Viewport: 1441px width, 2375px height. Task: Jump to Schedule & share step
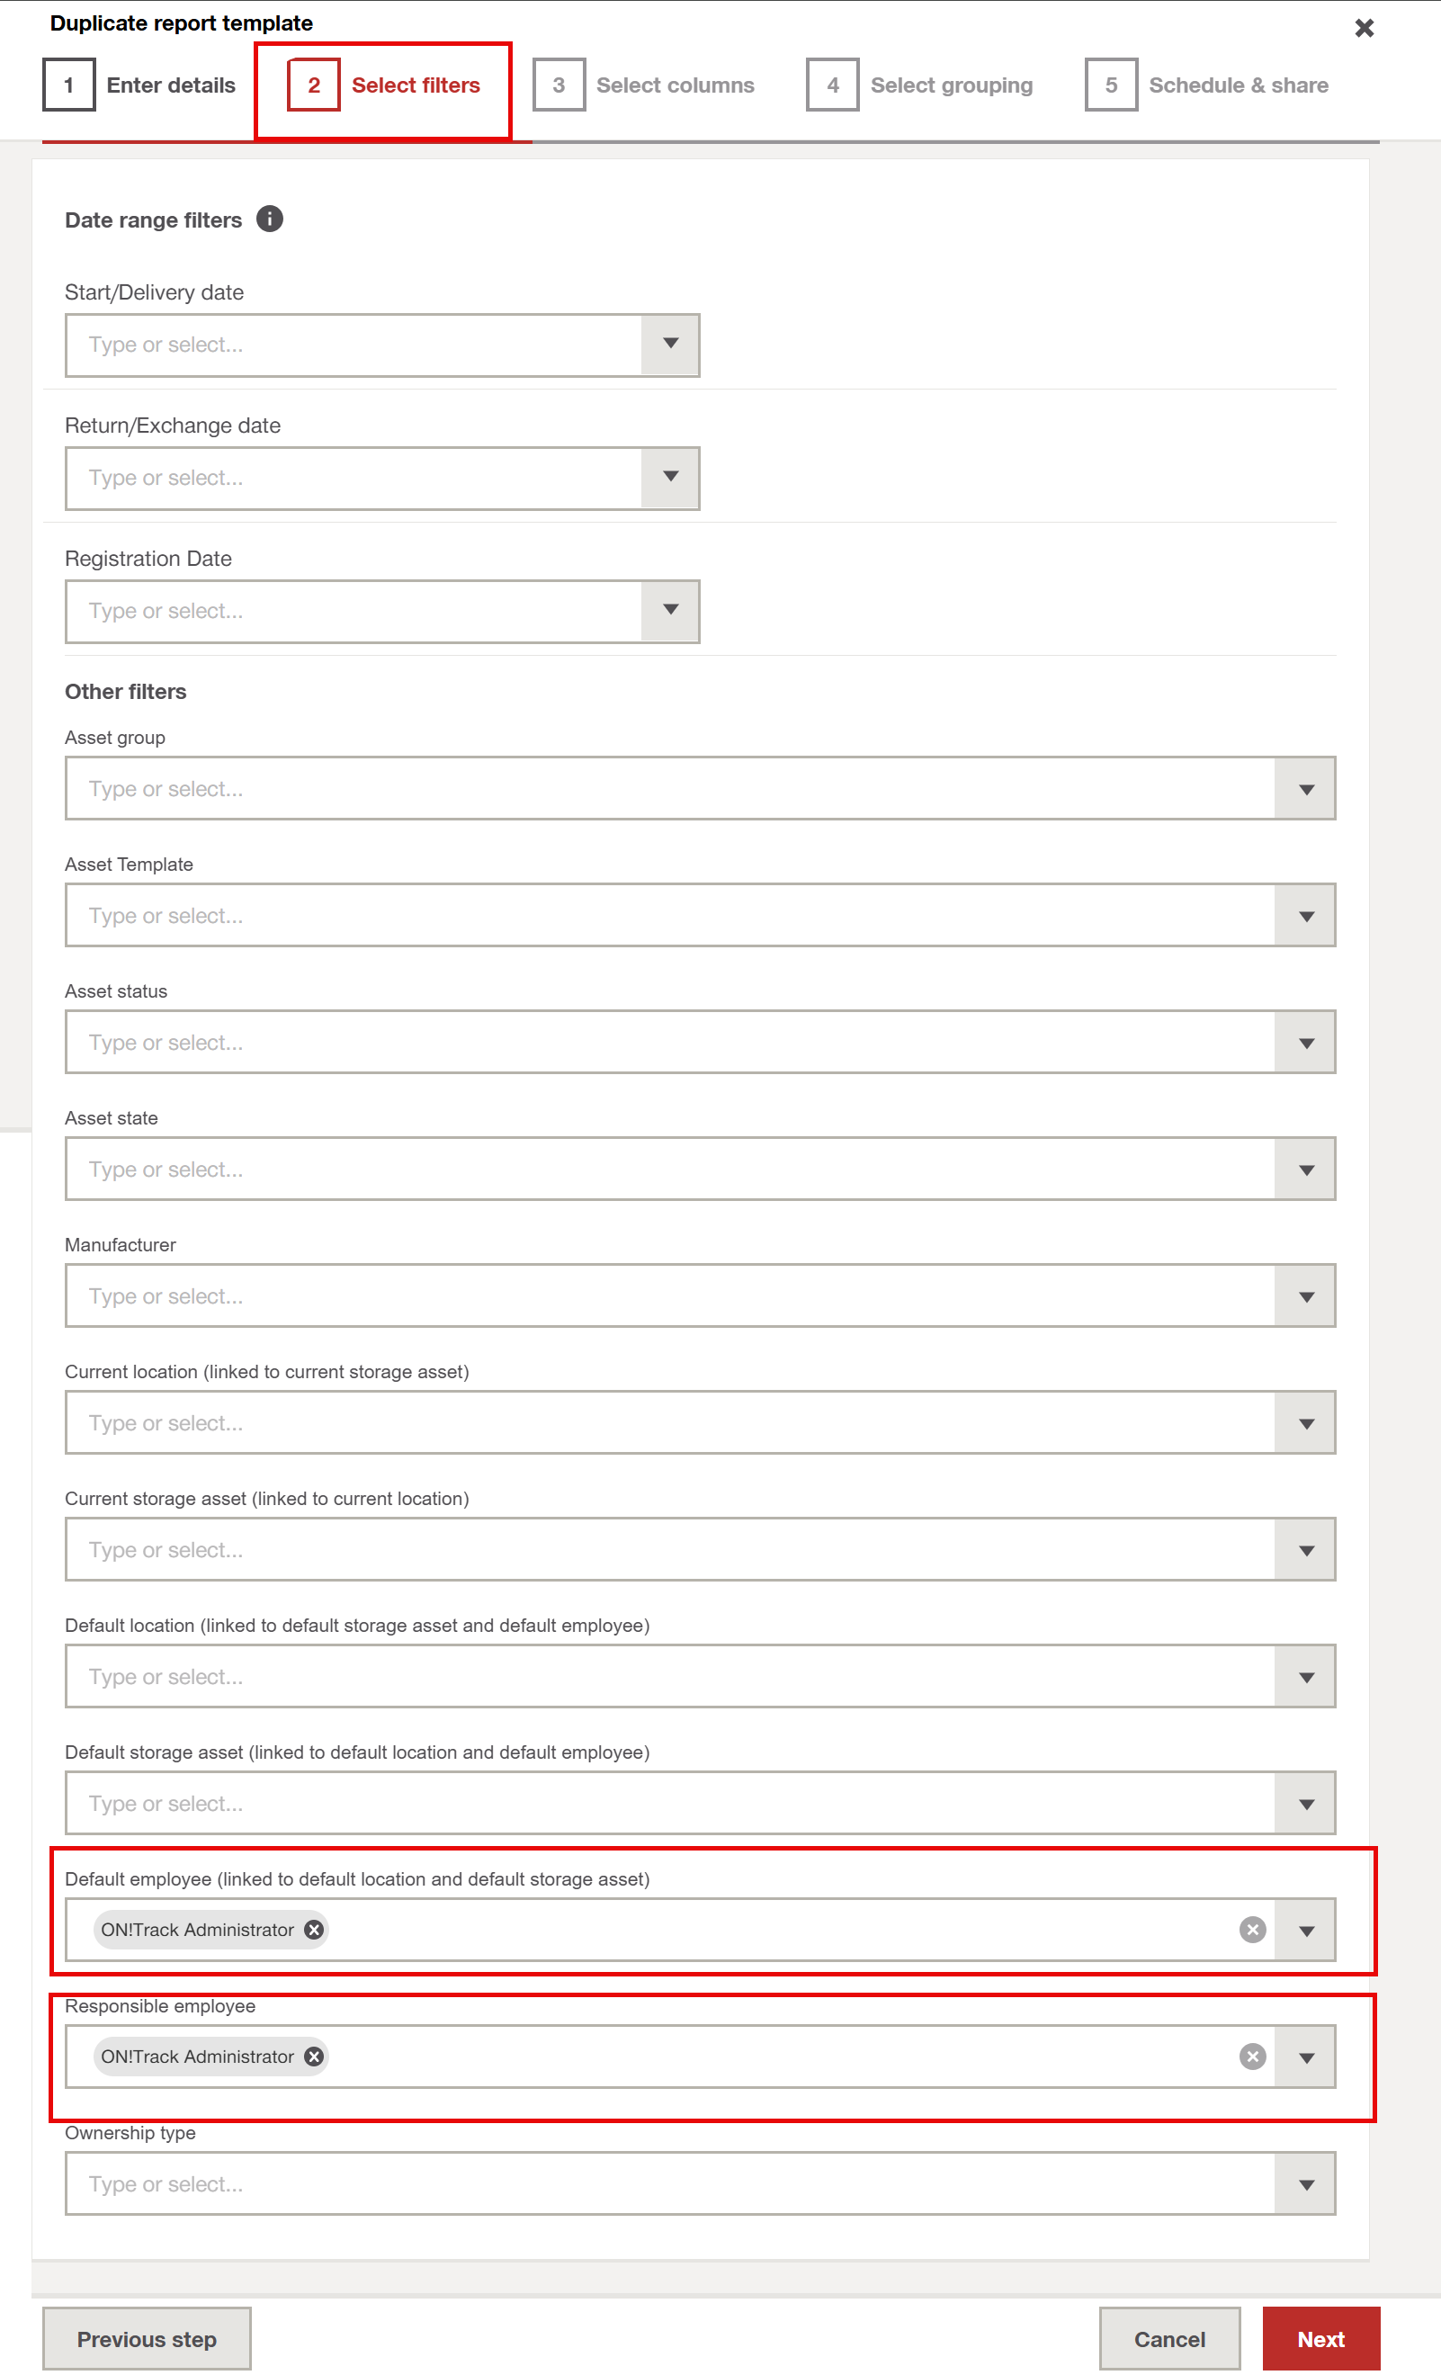click(1207, 85)
